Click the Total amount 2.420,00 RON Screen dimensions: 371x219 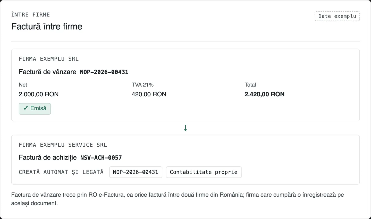(x=265, y=94)
